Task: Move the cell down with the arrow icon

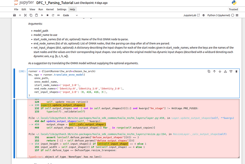Action: [x=220, y=71]
